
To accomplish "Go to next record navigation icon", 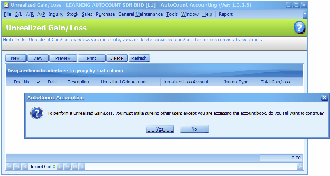I will click(x=60, y=167).
